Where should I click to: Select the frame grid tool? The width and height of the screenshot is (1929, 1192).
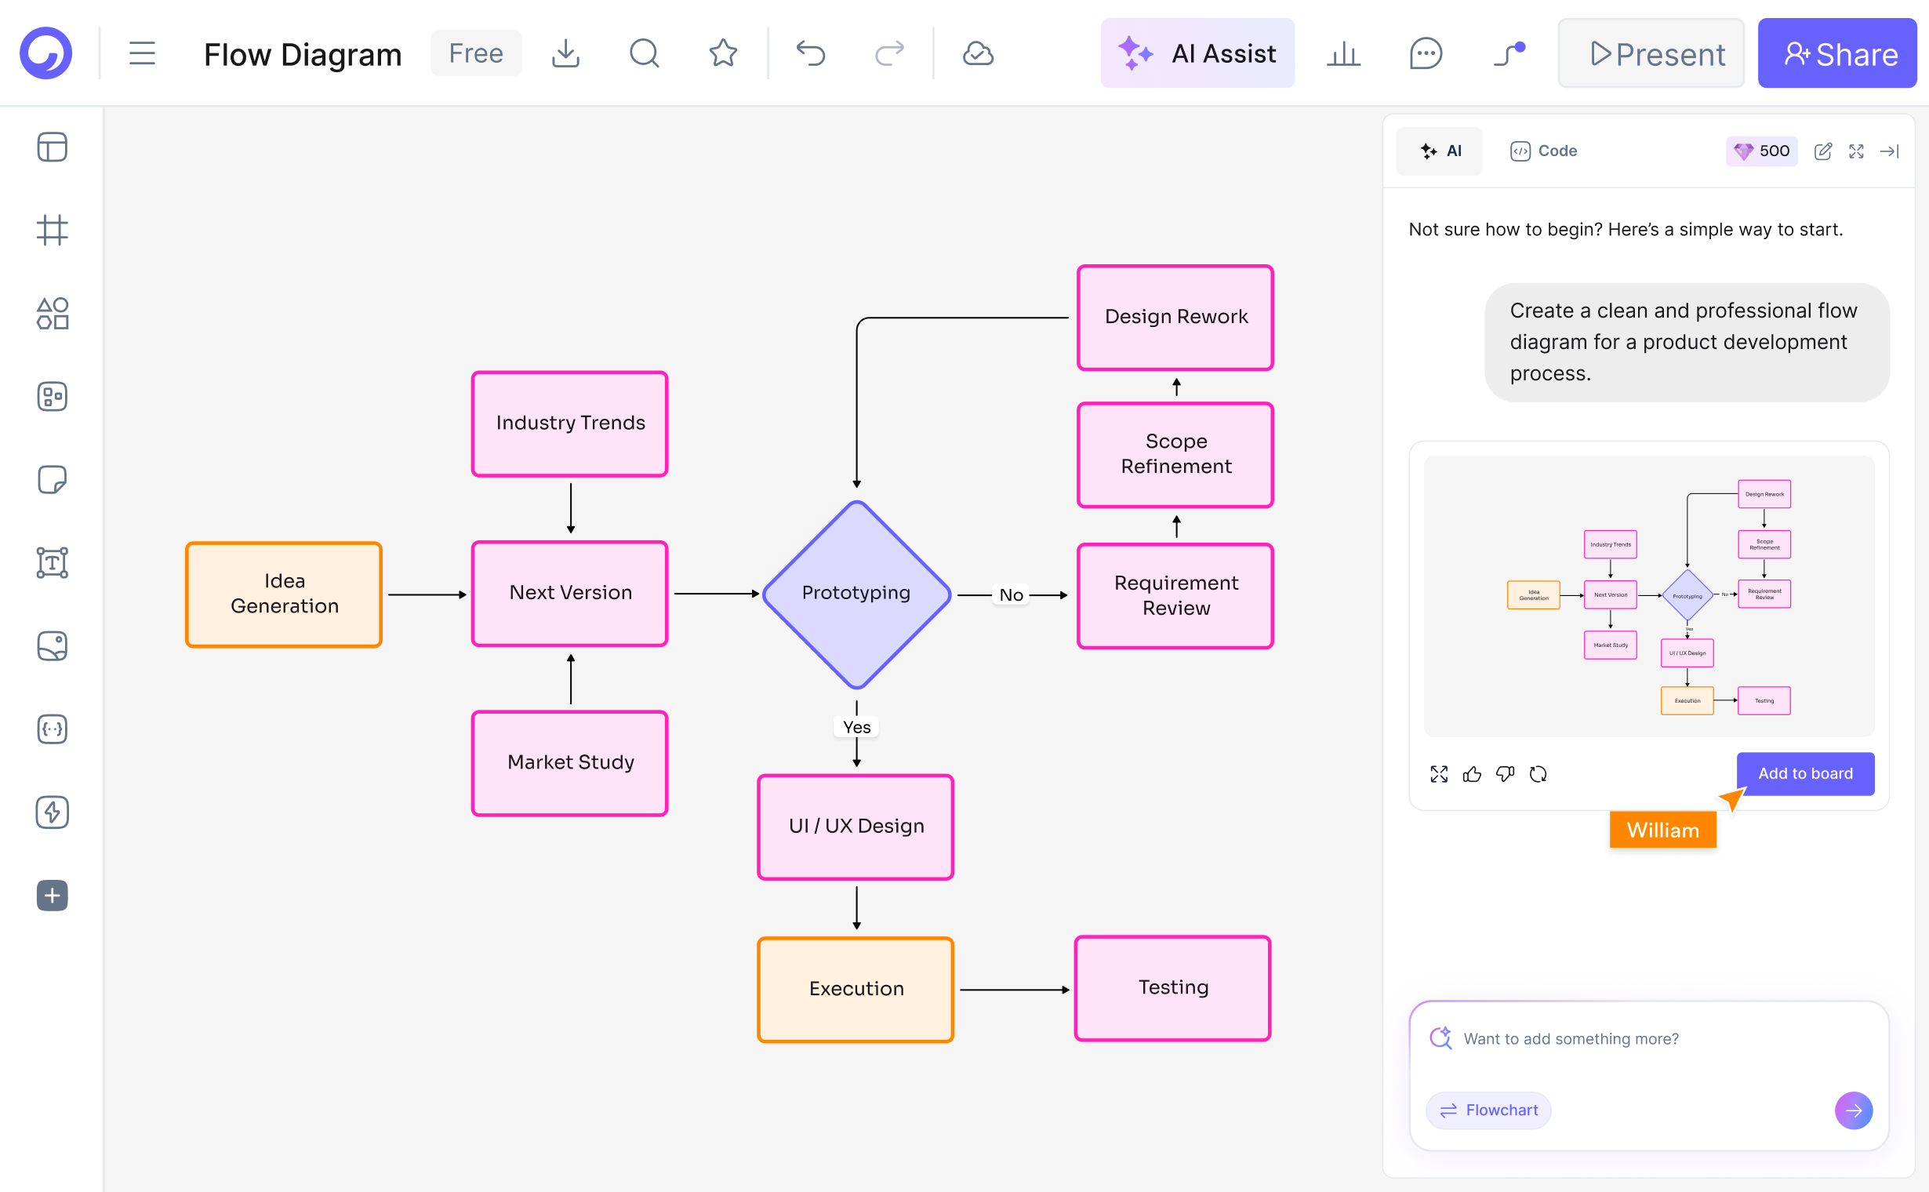pyautogui.click(x=52, y=231)
